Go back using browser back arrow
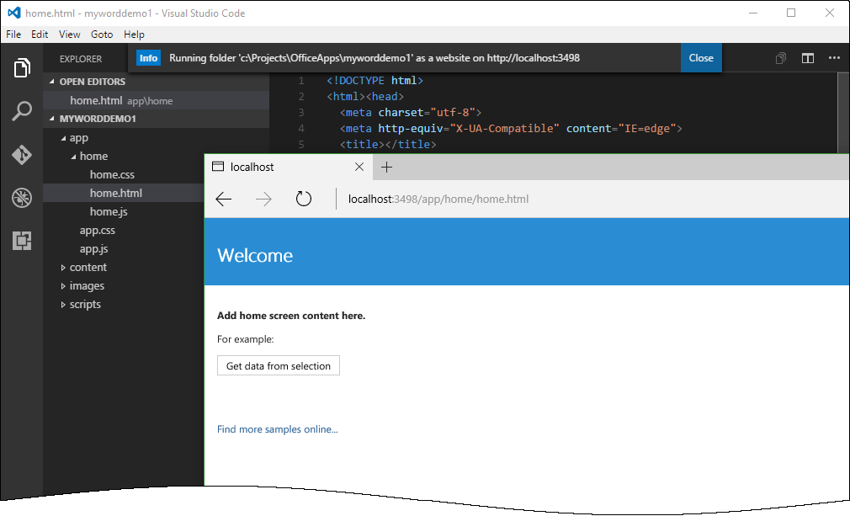The width and height of the screenshot is (850, 516). (x=224, y=199)
